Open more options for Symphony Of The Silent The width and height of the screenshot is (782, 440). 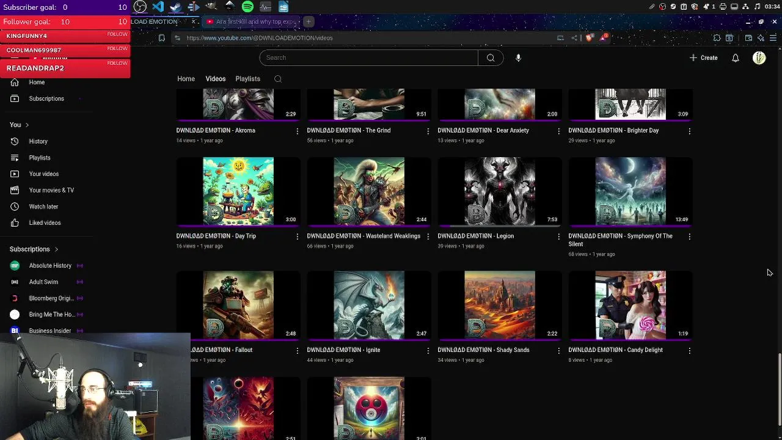tap(689, 237)
